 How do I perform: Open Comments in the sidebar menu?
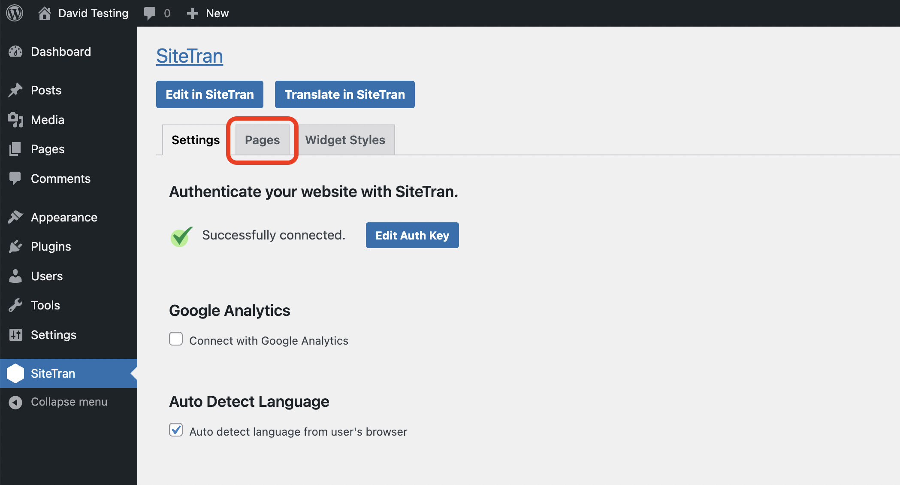[69, 179]
